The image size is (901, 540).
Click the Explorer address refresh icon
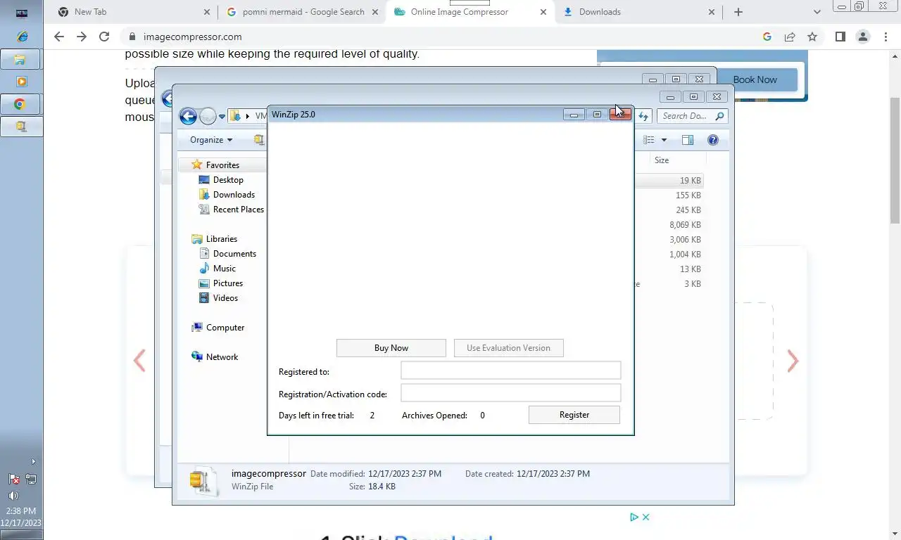point(643,116)
